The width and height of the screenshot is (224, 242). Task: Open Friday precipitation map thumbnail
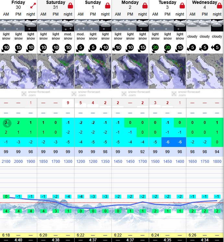(18, 71)
